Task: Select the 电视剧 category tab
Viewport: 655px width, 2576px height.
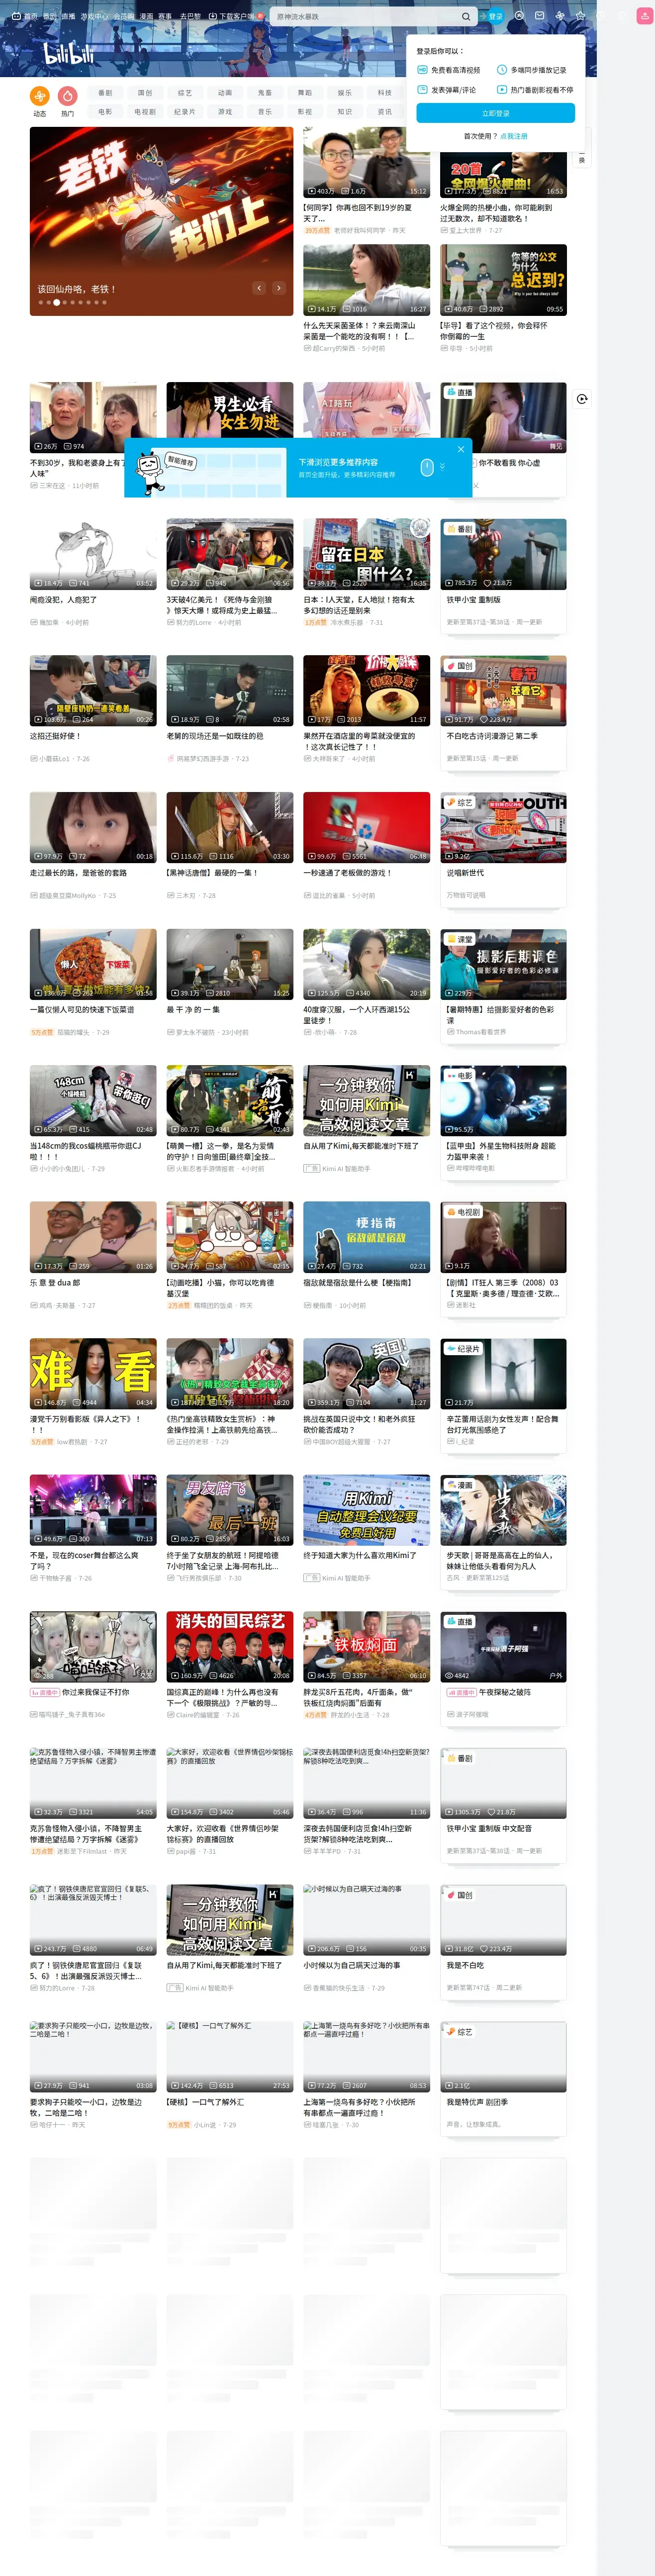Action: (x=145, y=112)
